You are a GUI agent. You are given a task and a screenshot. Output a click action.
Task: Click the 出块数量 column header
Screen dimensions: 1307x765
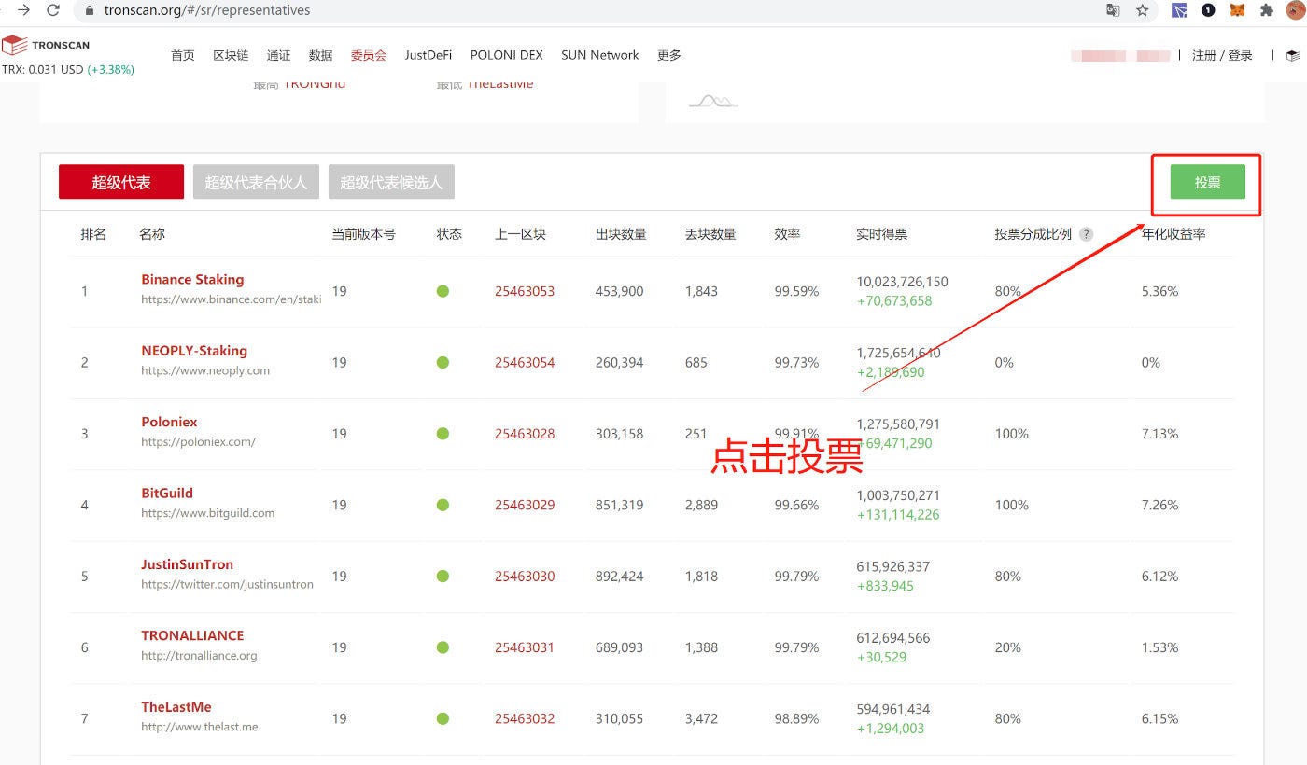621,234
